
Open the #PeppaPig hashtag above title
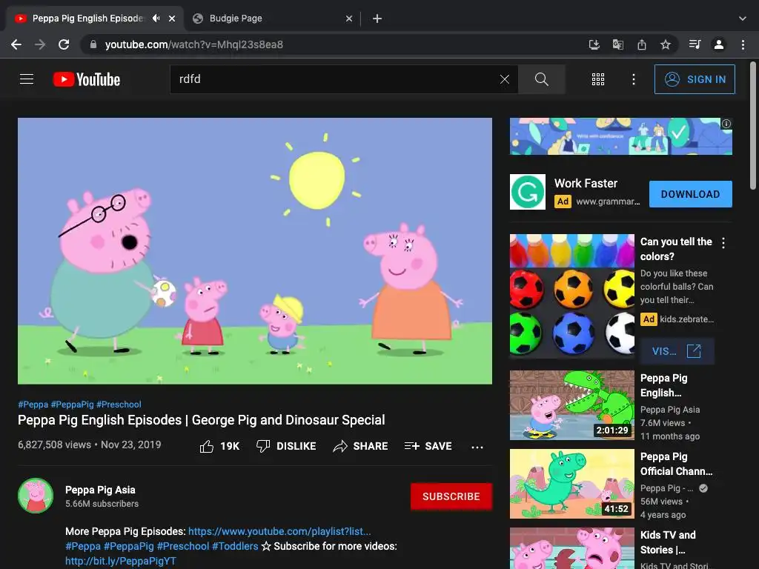(x=72, y=405)
